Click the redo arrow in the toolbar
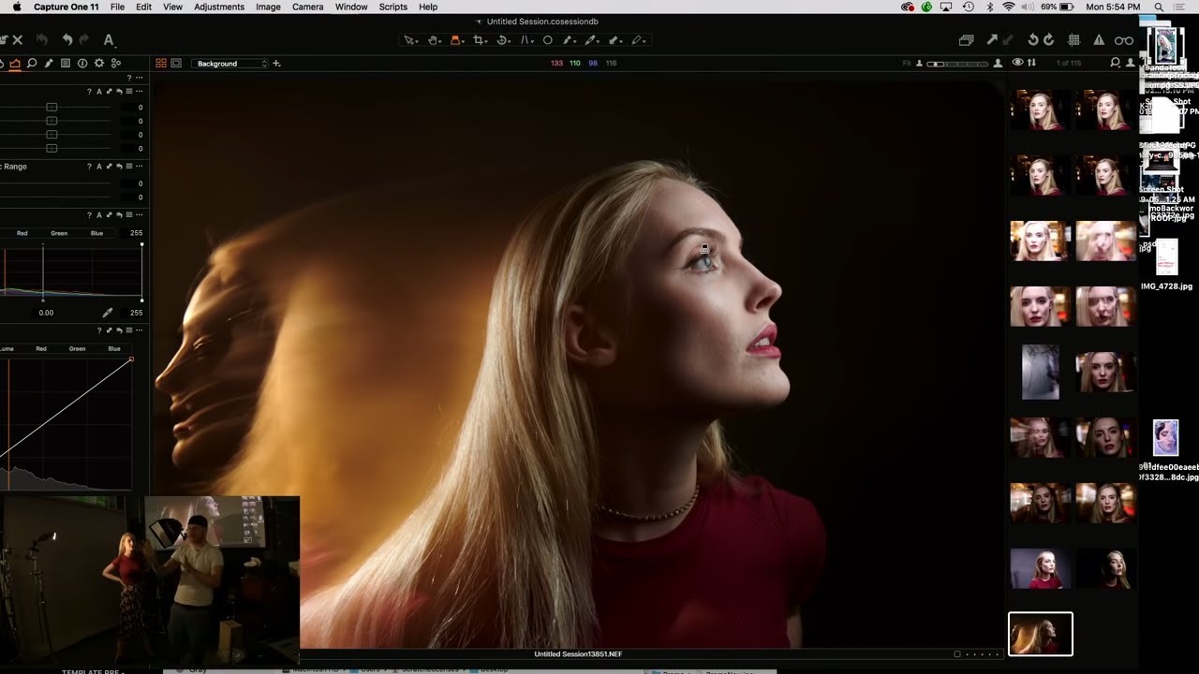The height and width of the screenshot is (674, 1199). click(83, 39)
